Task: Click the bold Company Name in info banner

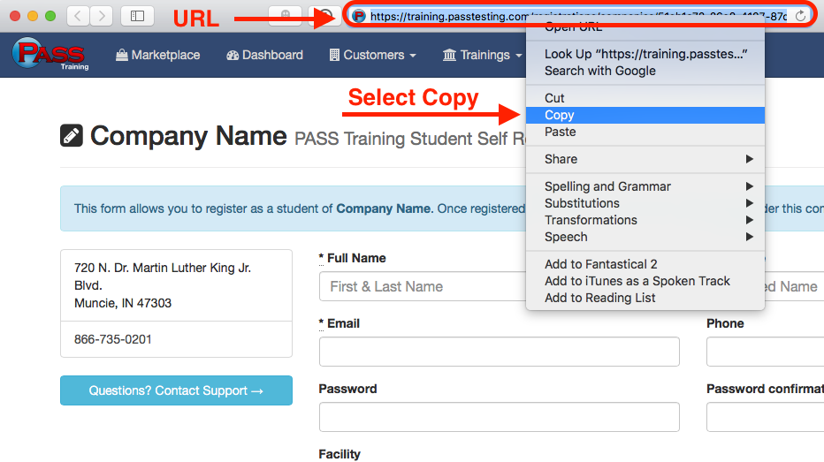Action: pos(384,208)
